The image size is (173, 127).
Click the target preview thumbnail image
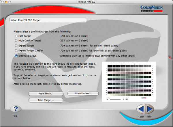click(x=129, y=82)
